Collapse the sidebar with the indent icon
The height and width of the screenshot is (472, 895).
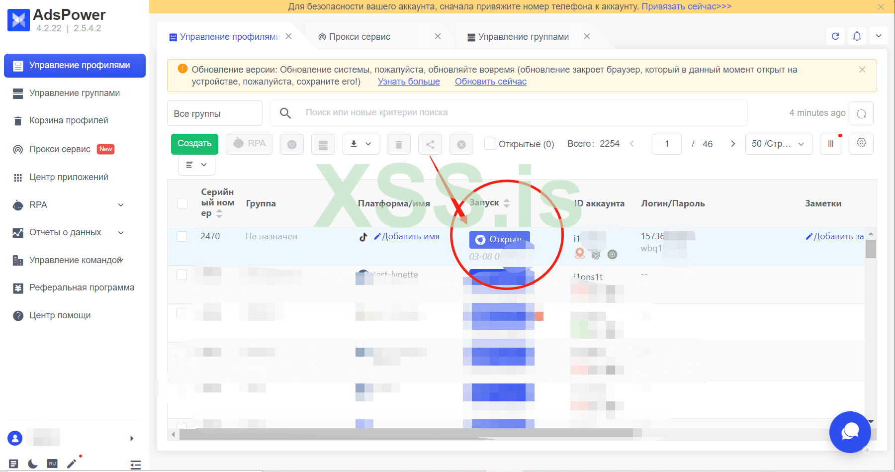coord(136,465)
